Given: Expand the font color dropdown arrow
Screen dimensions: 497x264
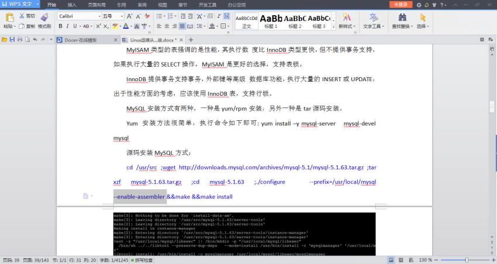Looking at the screenshot, I should click(130, 26).
